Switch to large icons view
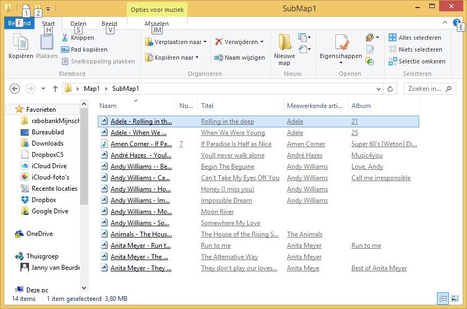Viewport: 467px width, 309px height. 455,298
